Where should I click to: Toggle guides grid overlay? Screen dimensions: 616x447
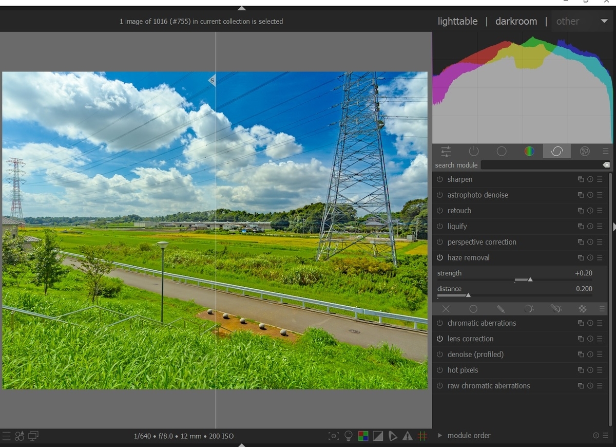[422, 436]
